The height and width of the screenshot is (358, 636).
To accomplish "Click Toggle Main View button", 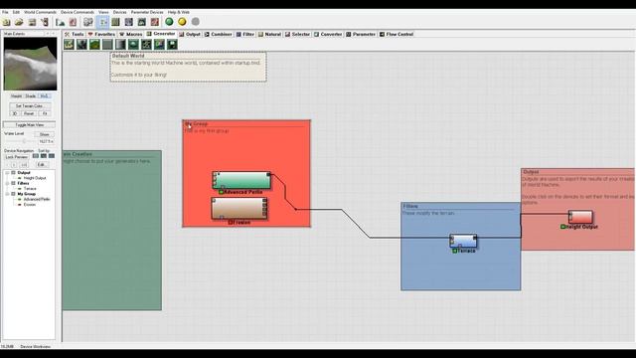I will coord(29,125).
